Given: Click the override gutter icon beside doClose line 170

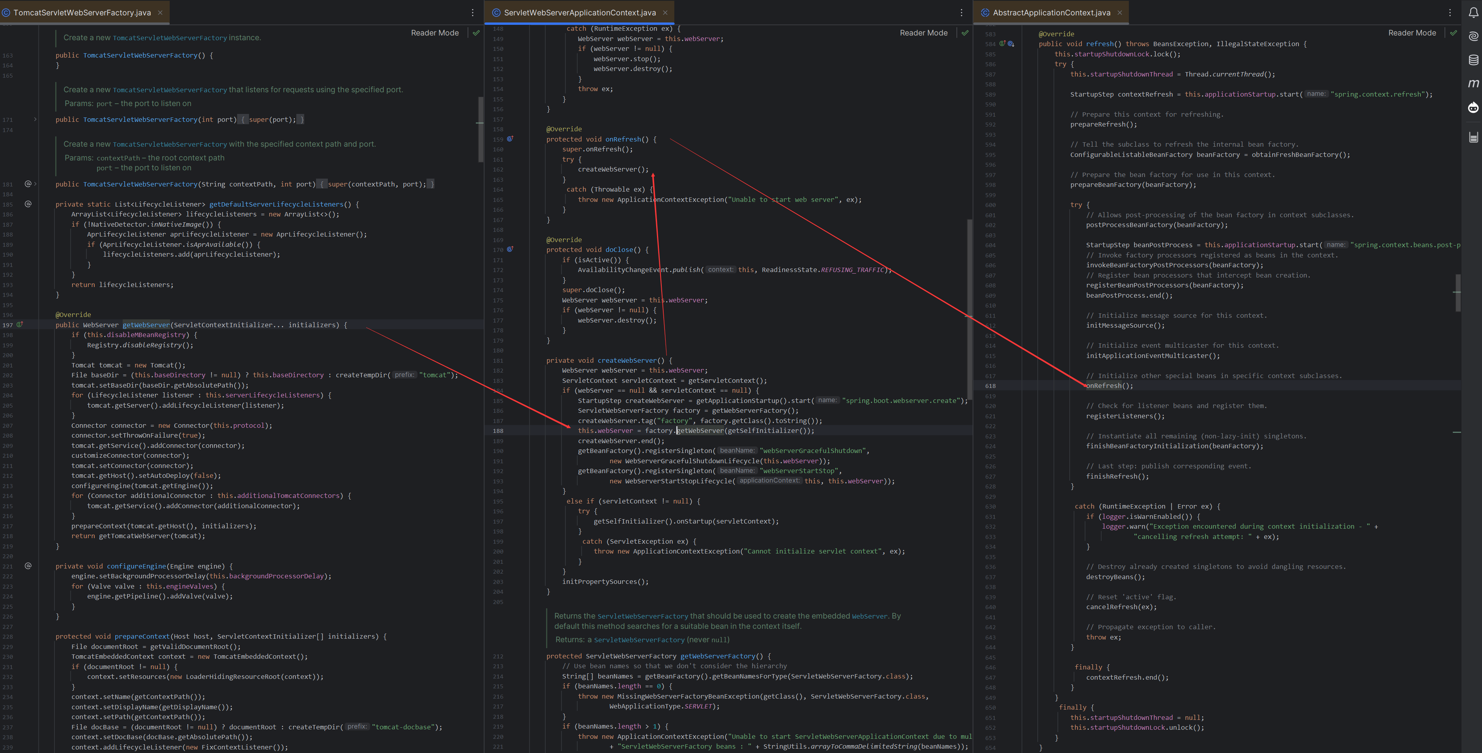Looking at the screenshot, I should point(510,250).
